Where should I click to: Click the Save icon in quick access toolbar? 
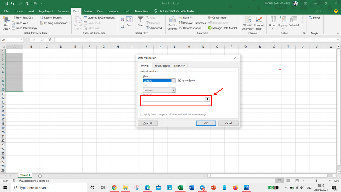(x=6, y=3)
